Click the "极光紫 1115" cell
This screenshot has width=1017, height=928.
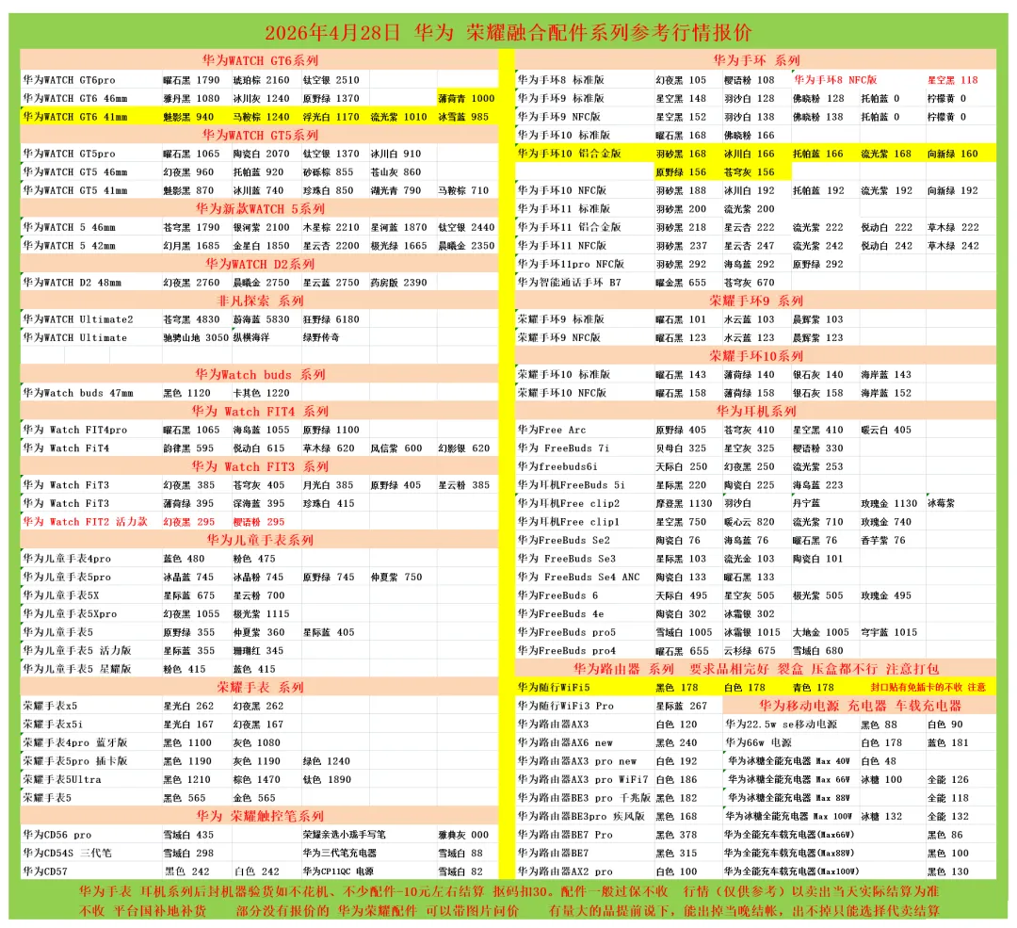click(x=262, y=614)
